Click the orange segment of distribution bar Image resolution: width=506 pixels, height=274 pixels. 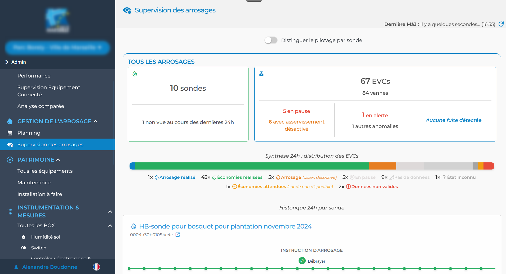pos(382,166)
